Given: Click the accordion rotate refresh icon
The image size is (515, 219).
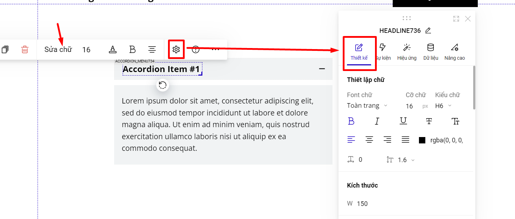Looking at the screenshot, I should (x=163, y=85).
